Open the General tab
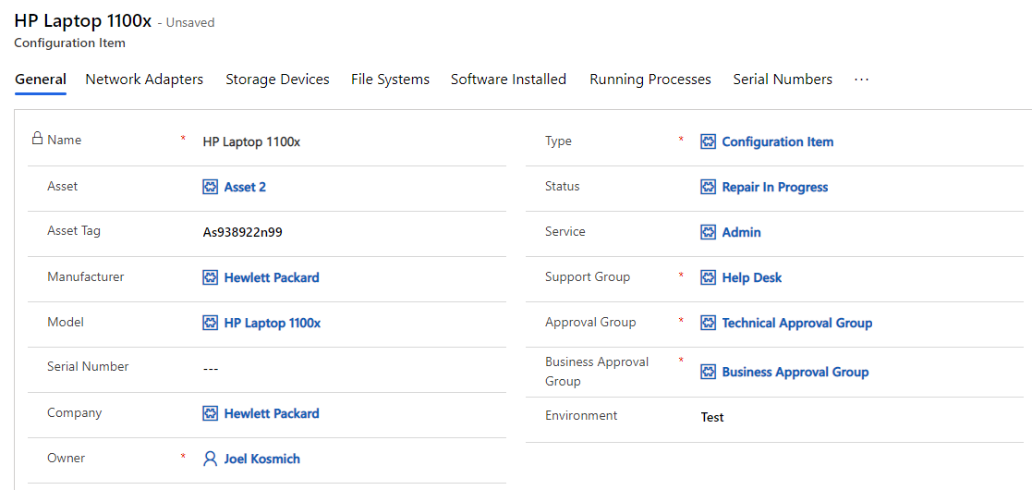This screenshot has width=1032, height=490. click(x=41, y=80)
